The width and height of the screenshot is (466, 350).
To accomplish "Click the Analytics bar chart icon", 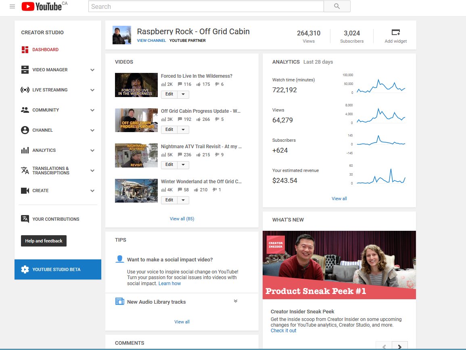I will pos(25,150).
